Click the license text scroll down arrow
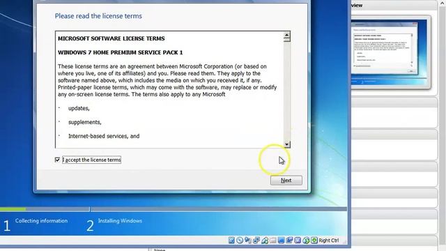 pos(286,144)
